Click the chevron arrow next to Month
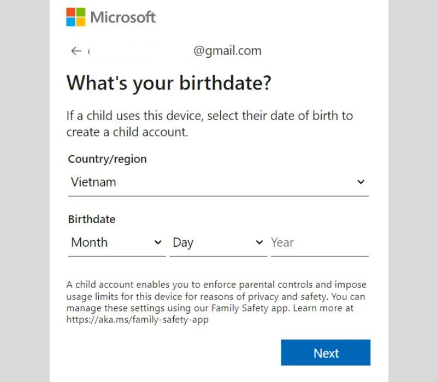 click(x=158, y=242)
